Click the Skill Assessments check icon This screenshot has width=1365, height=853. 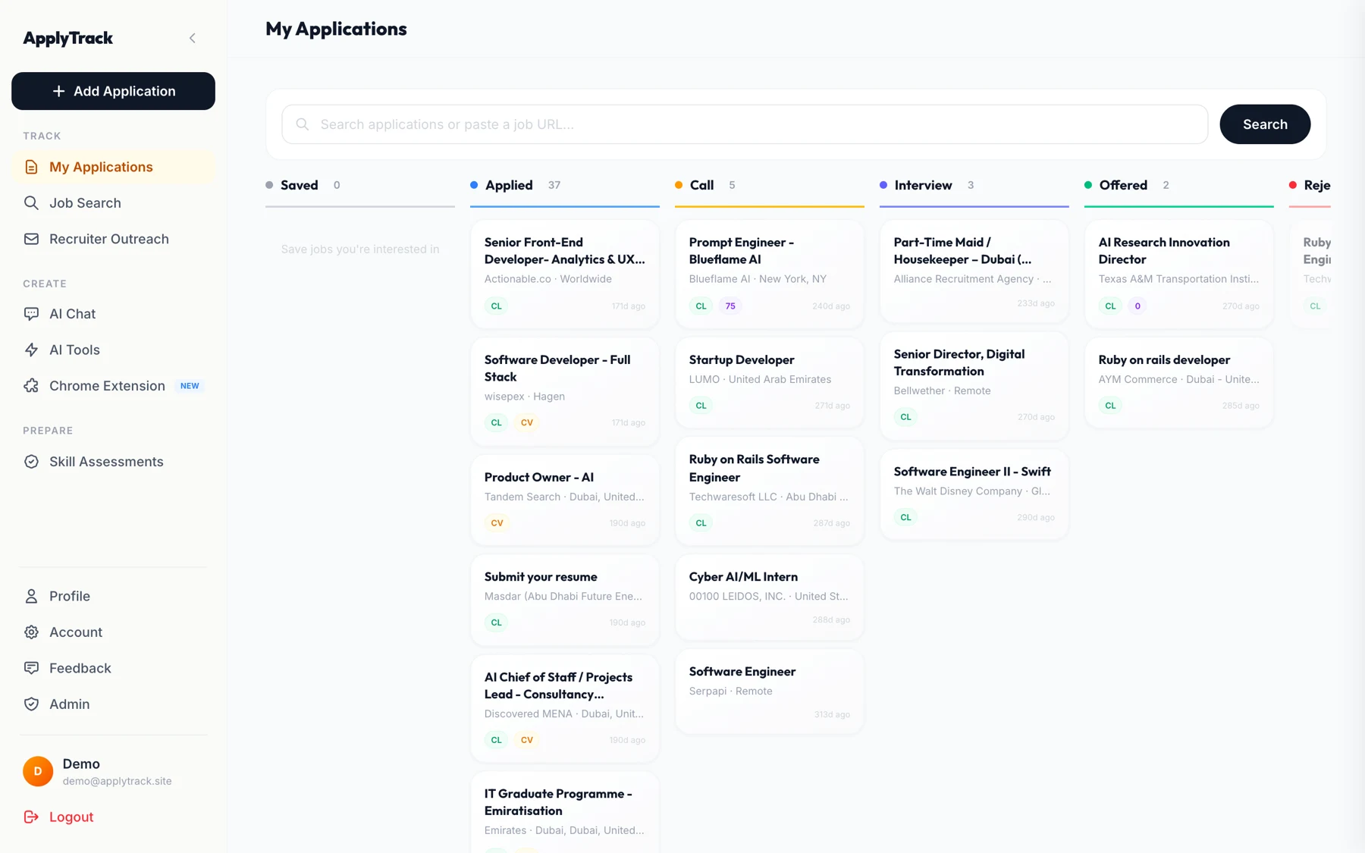(x=31, y=461)
